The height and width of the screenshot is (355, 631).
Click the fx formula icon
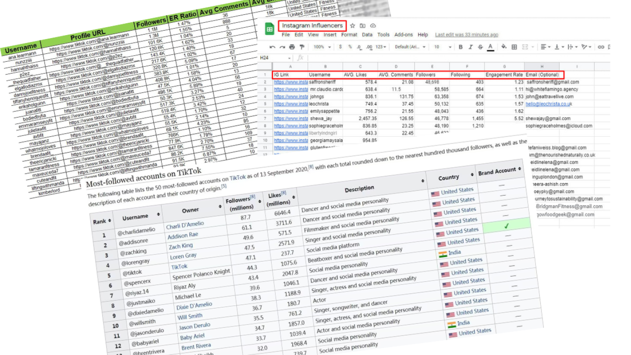pyautogui.click(x=300, y=58)
